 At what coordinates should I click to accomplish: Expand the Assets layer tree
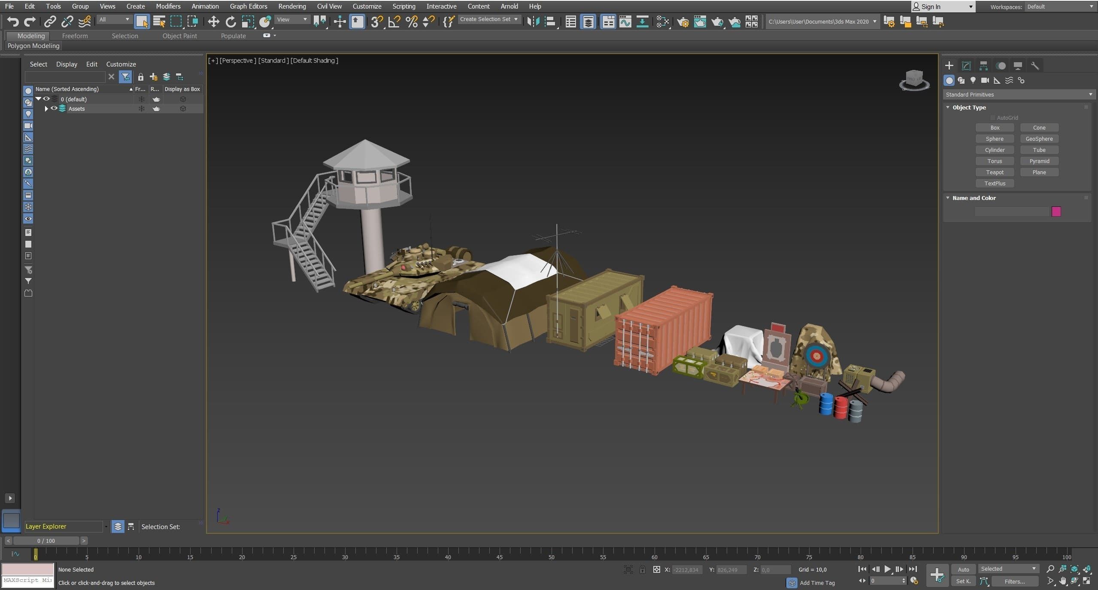pyautogui.click(x=46, y=109)
